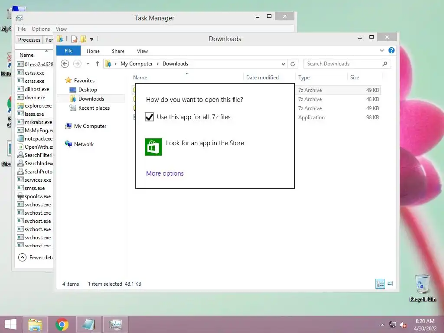This screenshot has height=333, width=444.
Task: Go up one folder level
Action: click(x=98, y=64)
